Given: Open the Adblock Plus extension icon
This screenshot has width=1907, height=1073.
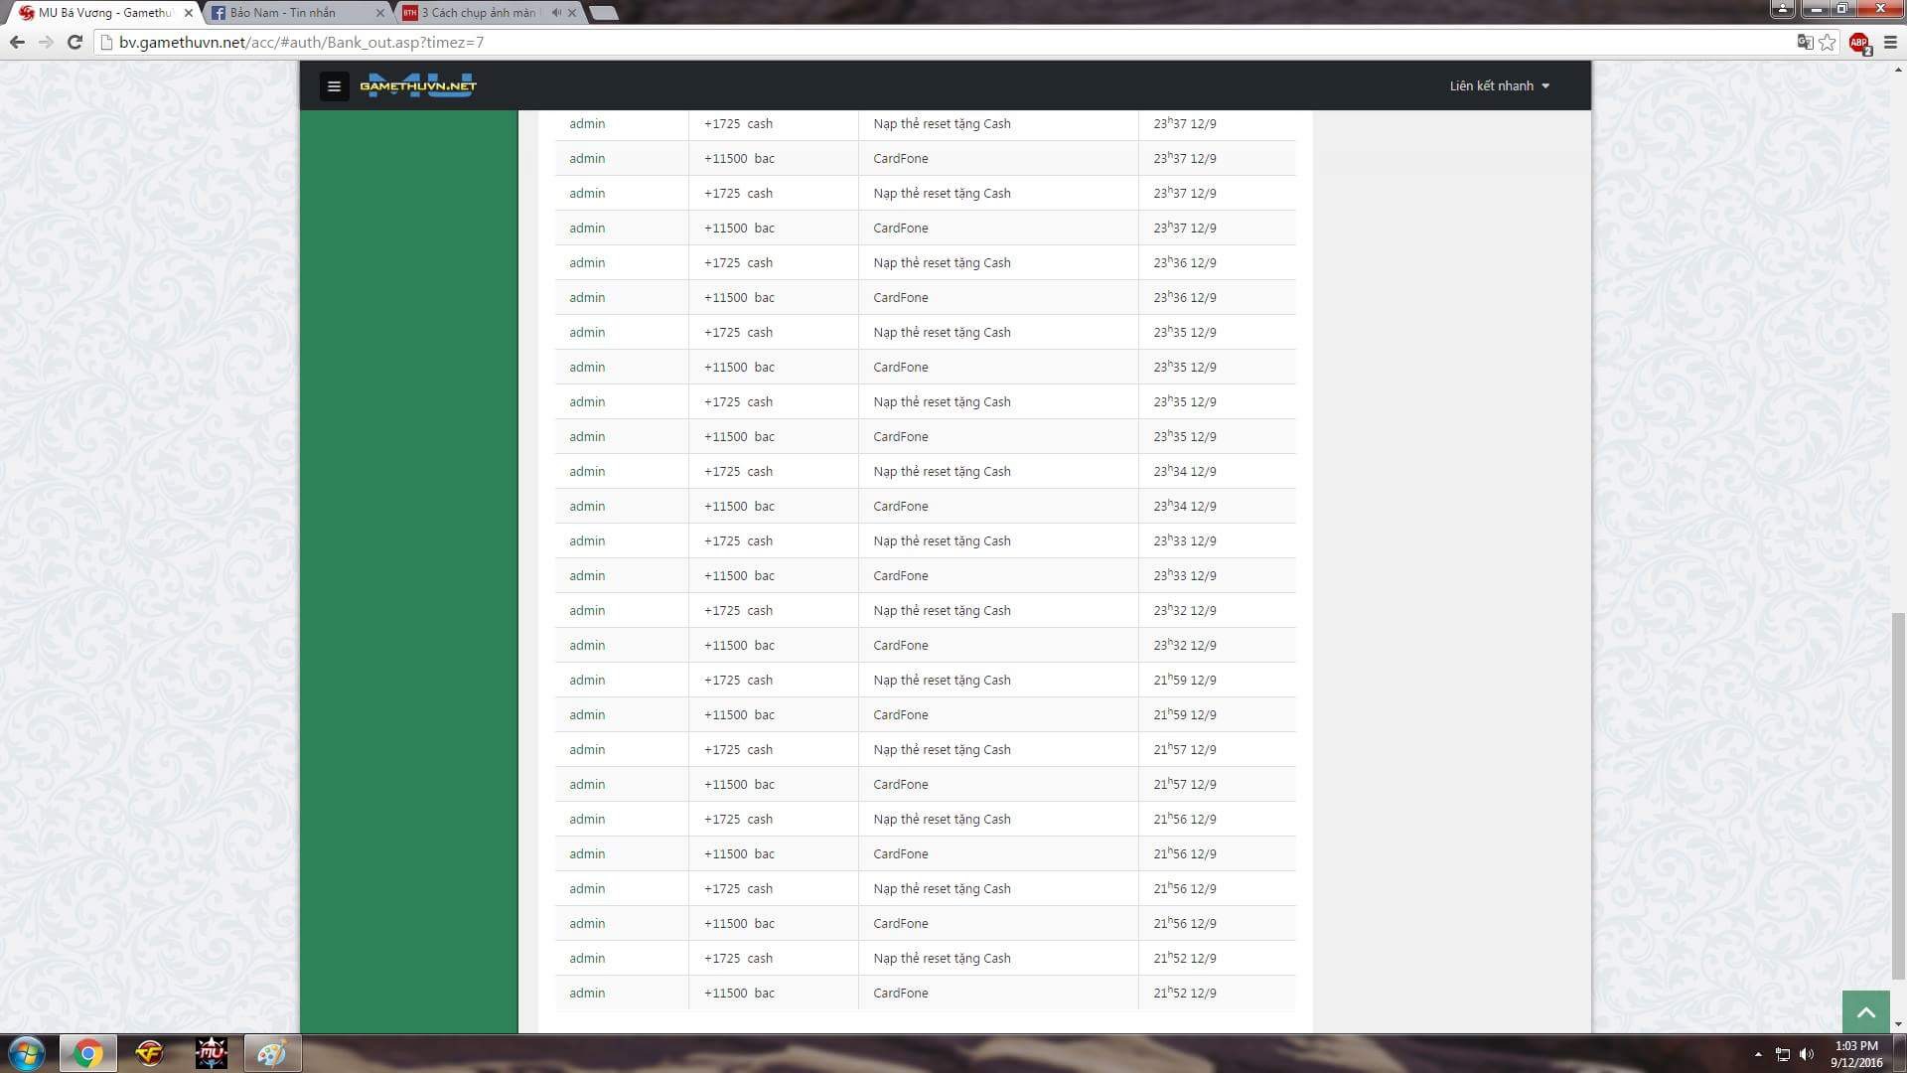Looking at the screenshot, I should (x=1859, y=43).
